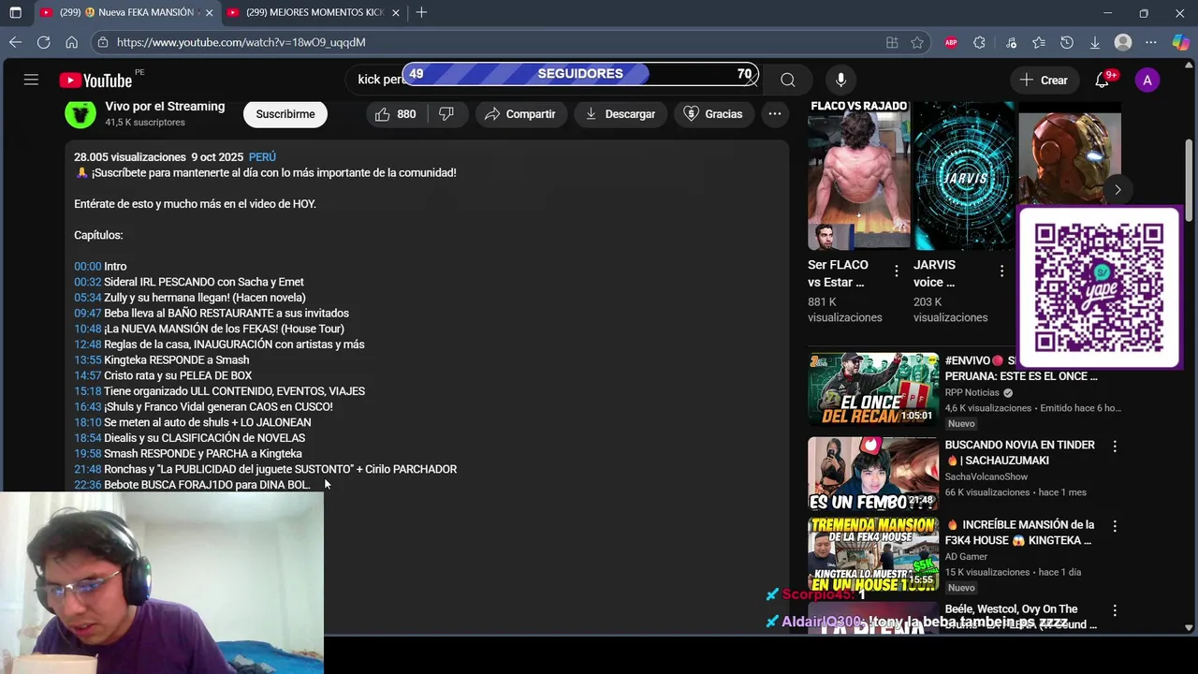Image resolution: width=1198 pixels, height=674 pixels.
Task: Jump to chapter timestamp 00:32
Action: 87,282
